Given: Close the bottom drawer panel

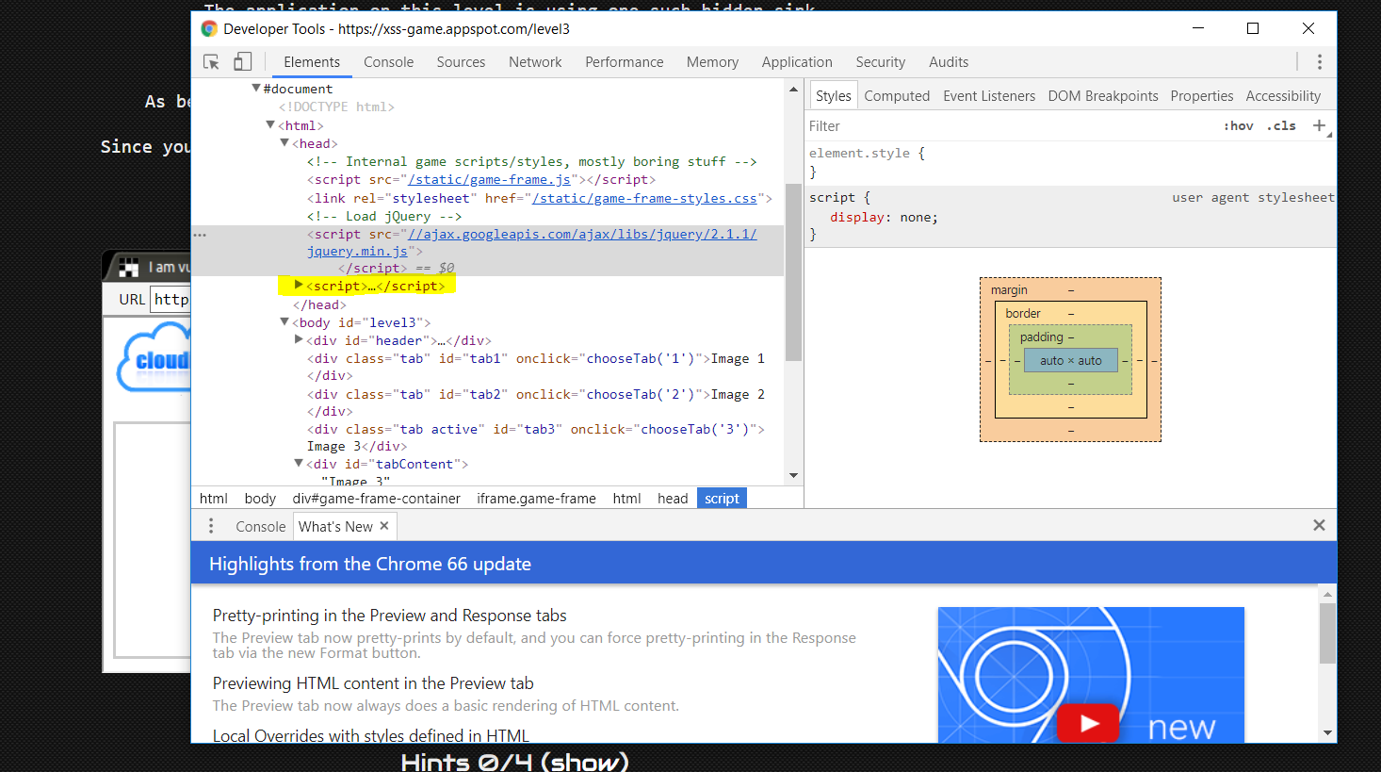Looking at the screenshot, I should [1319, 525].
